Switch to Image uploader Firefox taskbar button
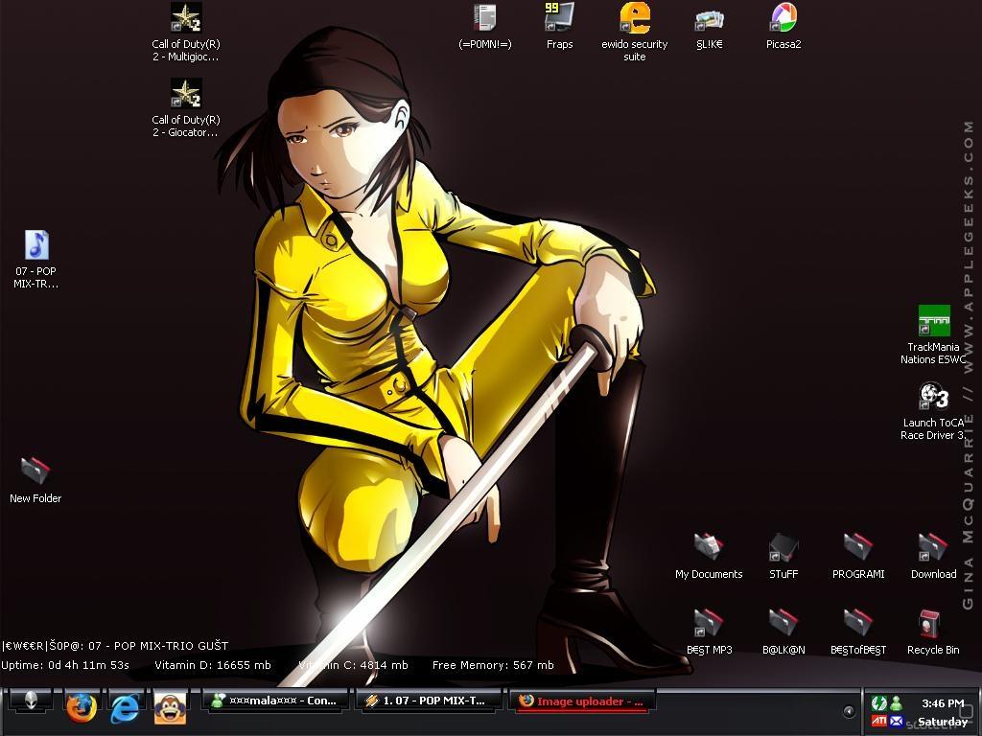982x736 pixels. click(x=582, y=701)
